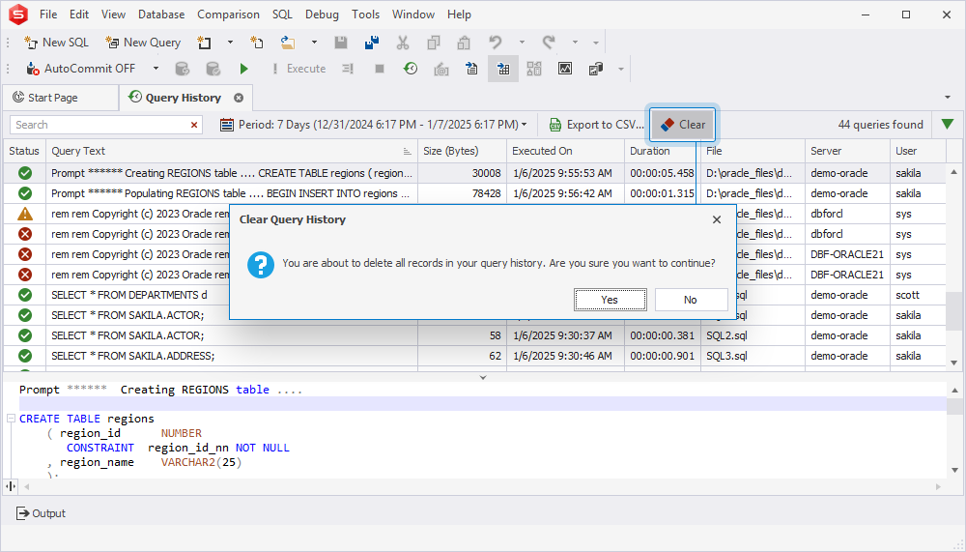966x552 pixels.
Task: Click the SQL preview horizontal scroll-right arrow
Action: 938,486
